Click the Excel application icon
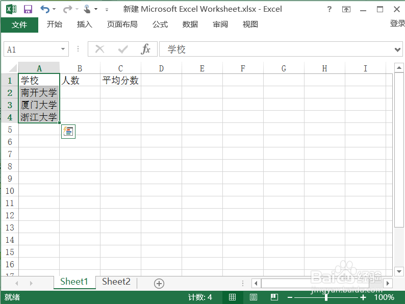 pos(11,9)
